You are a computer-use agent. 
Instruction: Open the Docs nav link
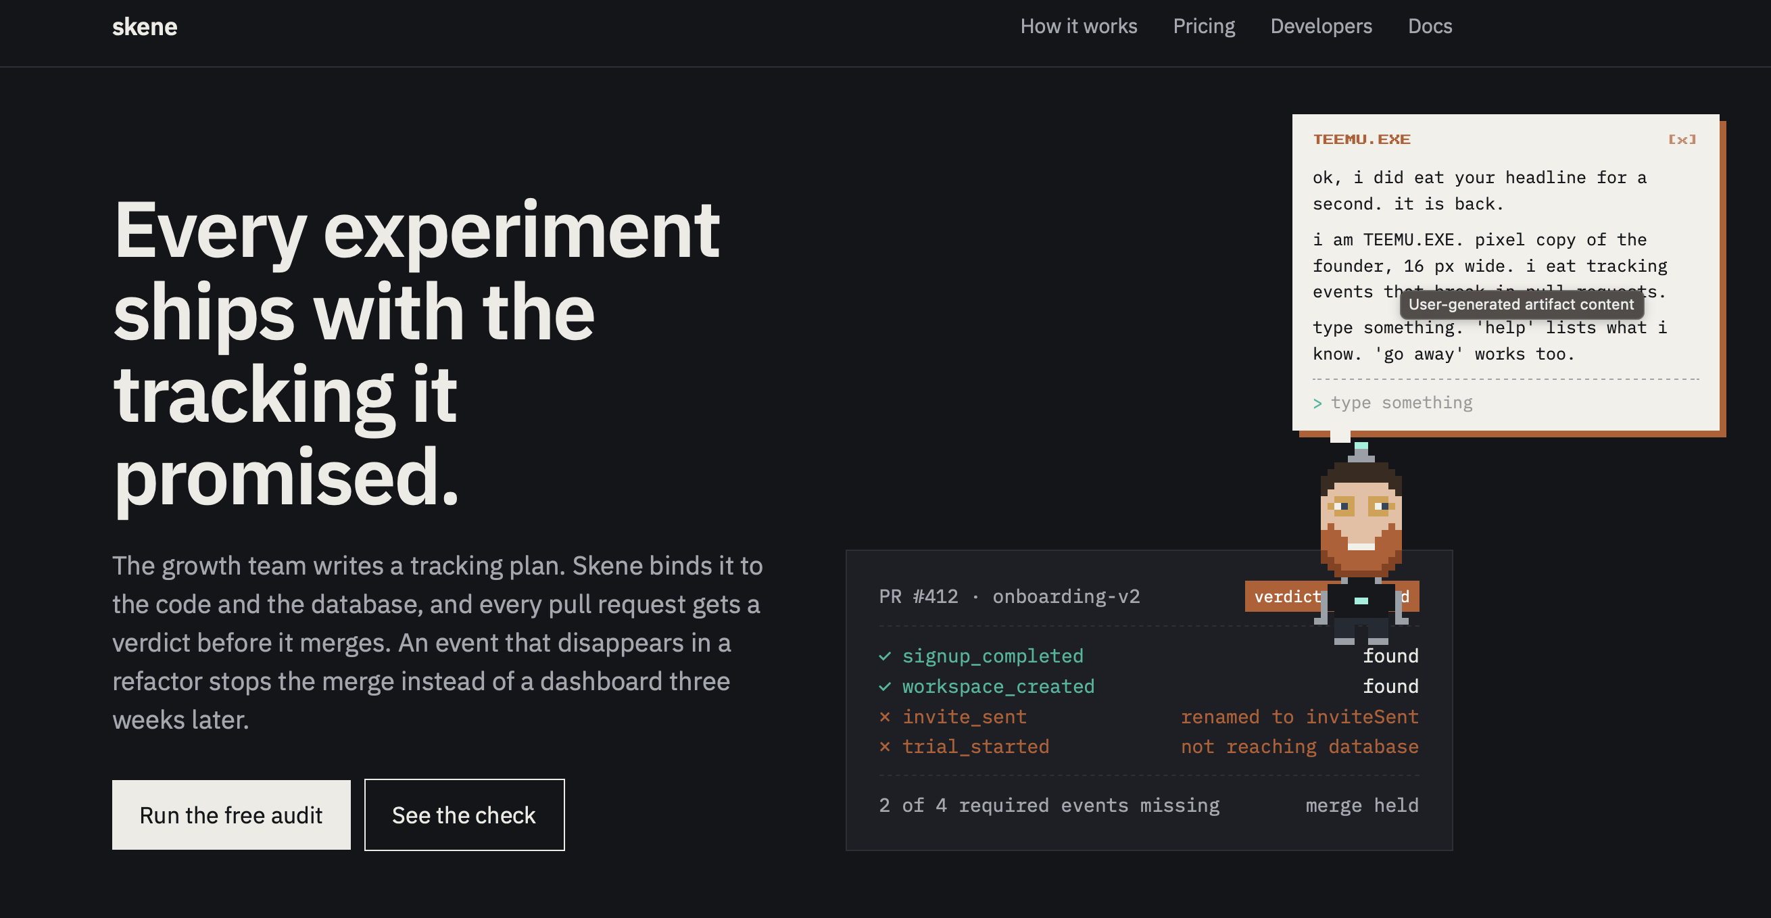(x=1430, y=26)
